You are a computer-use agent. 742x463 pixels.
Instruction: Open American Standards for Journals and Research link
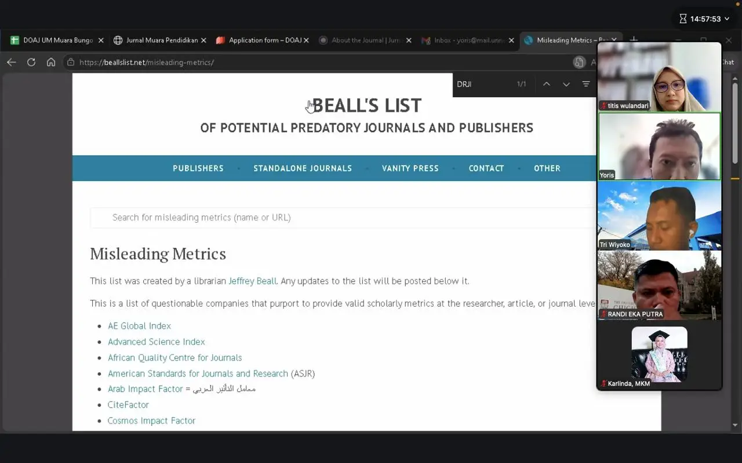[x=198, y=374]
